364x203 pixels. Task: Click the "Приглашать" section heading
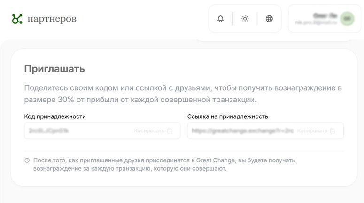[54, 69]
